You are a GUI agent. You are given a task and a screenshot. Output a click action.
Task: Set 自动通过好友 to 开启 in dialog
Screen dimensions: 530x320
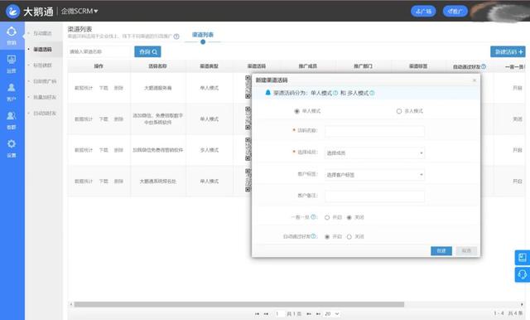[327, 236]
